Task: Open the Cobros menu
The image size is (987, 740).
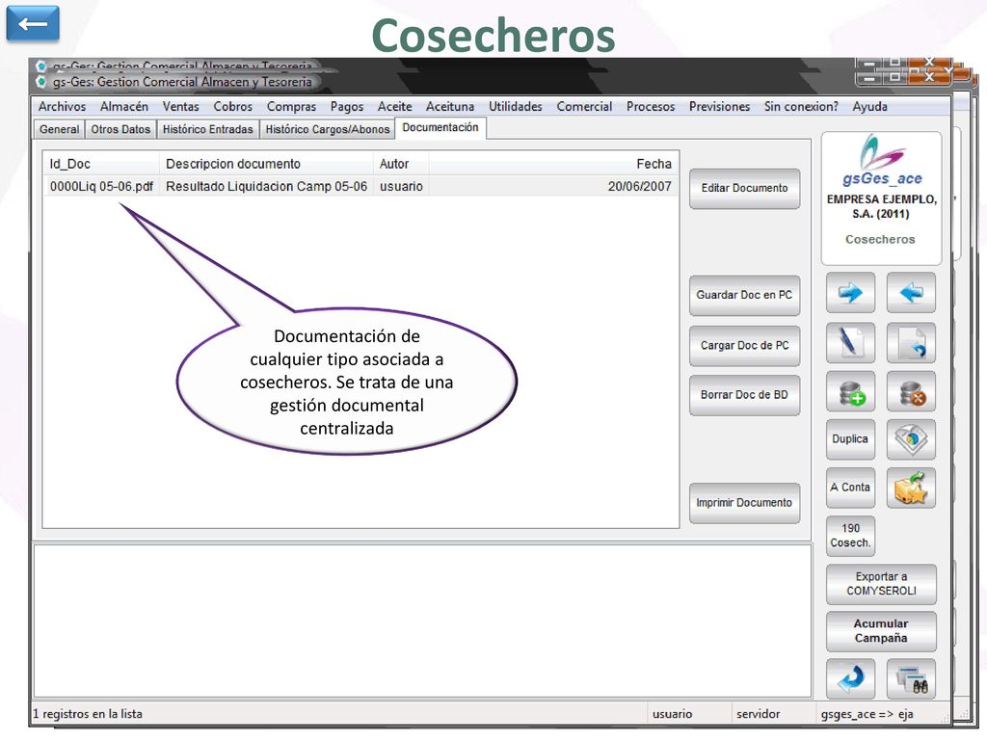Action: click(233, 106)
